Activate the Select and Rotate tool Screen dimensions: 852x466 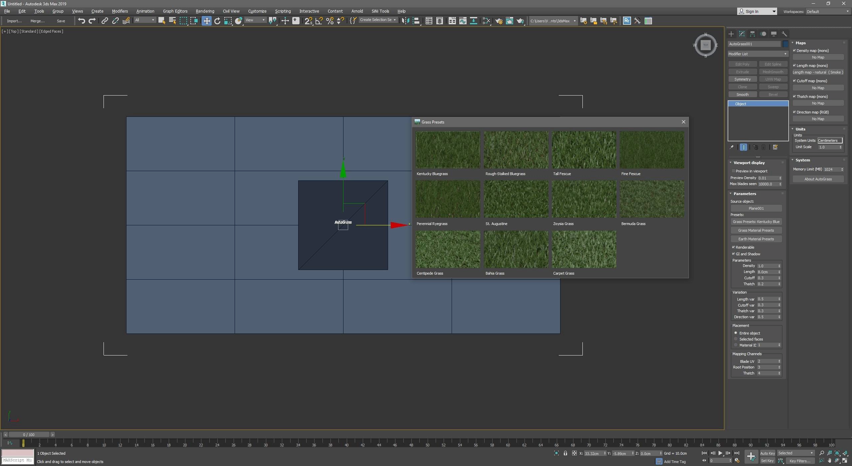pyautogui.click(x=217, y=21)
